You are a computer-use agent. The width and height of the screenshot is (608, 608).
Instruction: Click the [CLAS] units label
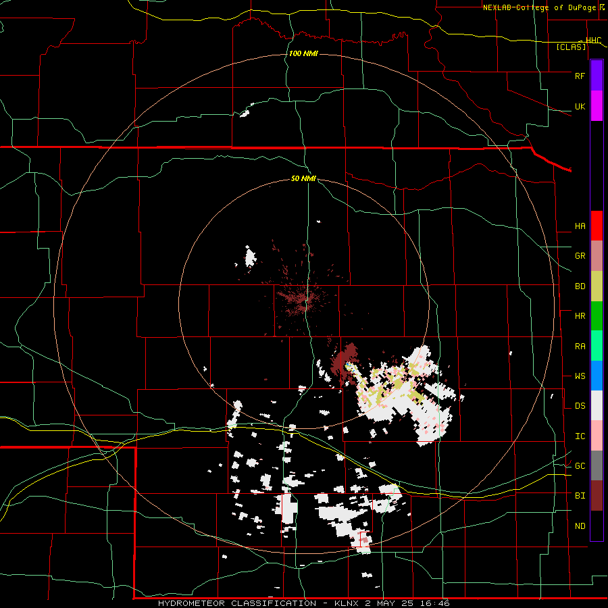click(571, 47)
